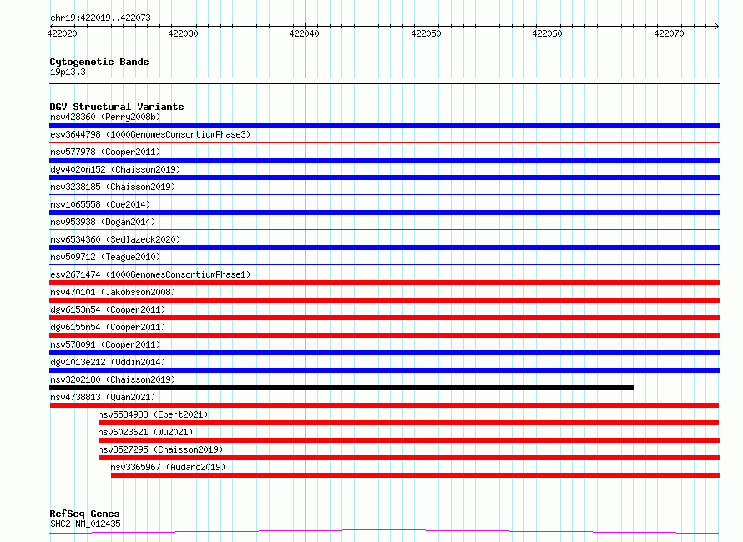Click the red bar below dgv6155n54

(x=384, y=335)
